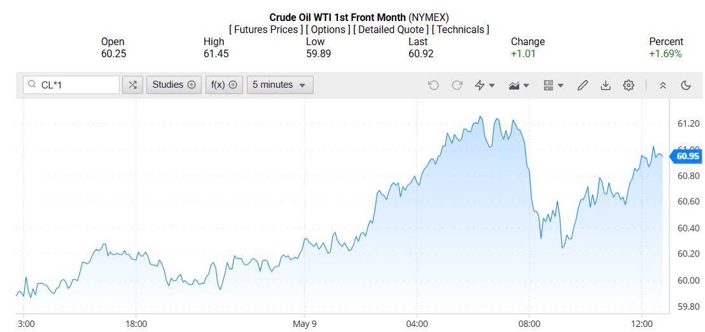The image size is (705, 332).
Task: Open the drawing pencil tool
Action: tap(582, 85)
